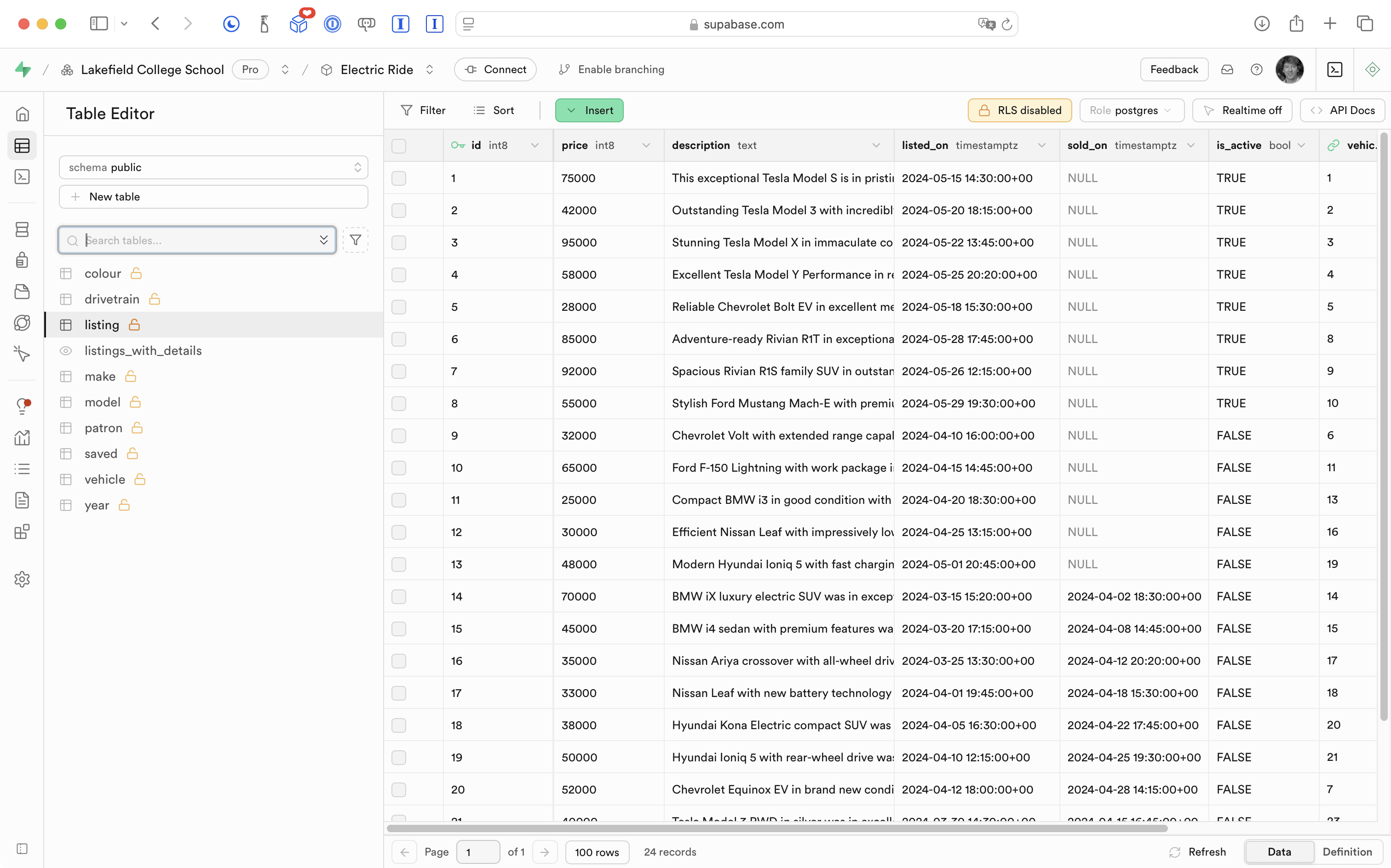Screen dimensions: 1391x868
Task: Open the help question mark icon
Action: tap(1256, 69)
